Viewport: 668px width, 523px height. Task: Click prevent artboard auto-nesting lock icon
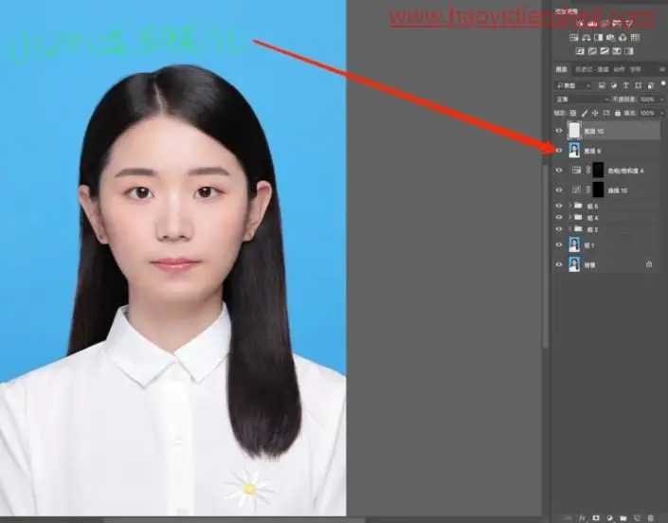tap(606, 113)
